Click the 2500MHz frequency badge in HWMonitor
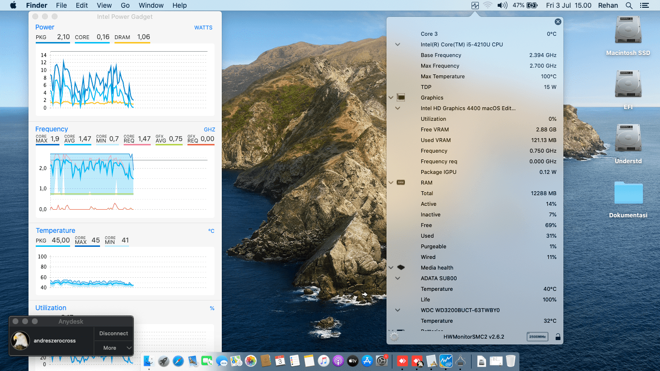The width and height of the screenshot is (660, 371). [x=537, y=337]
